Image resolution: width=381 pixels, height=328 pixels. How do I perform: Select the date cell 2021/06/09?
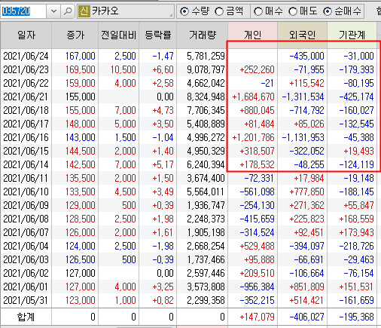pyautogui.click(x=26, y=205)
